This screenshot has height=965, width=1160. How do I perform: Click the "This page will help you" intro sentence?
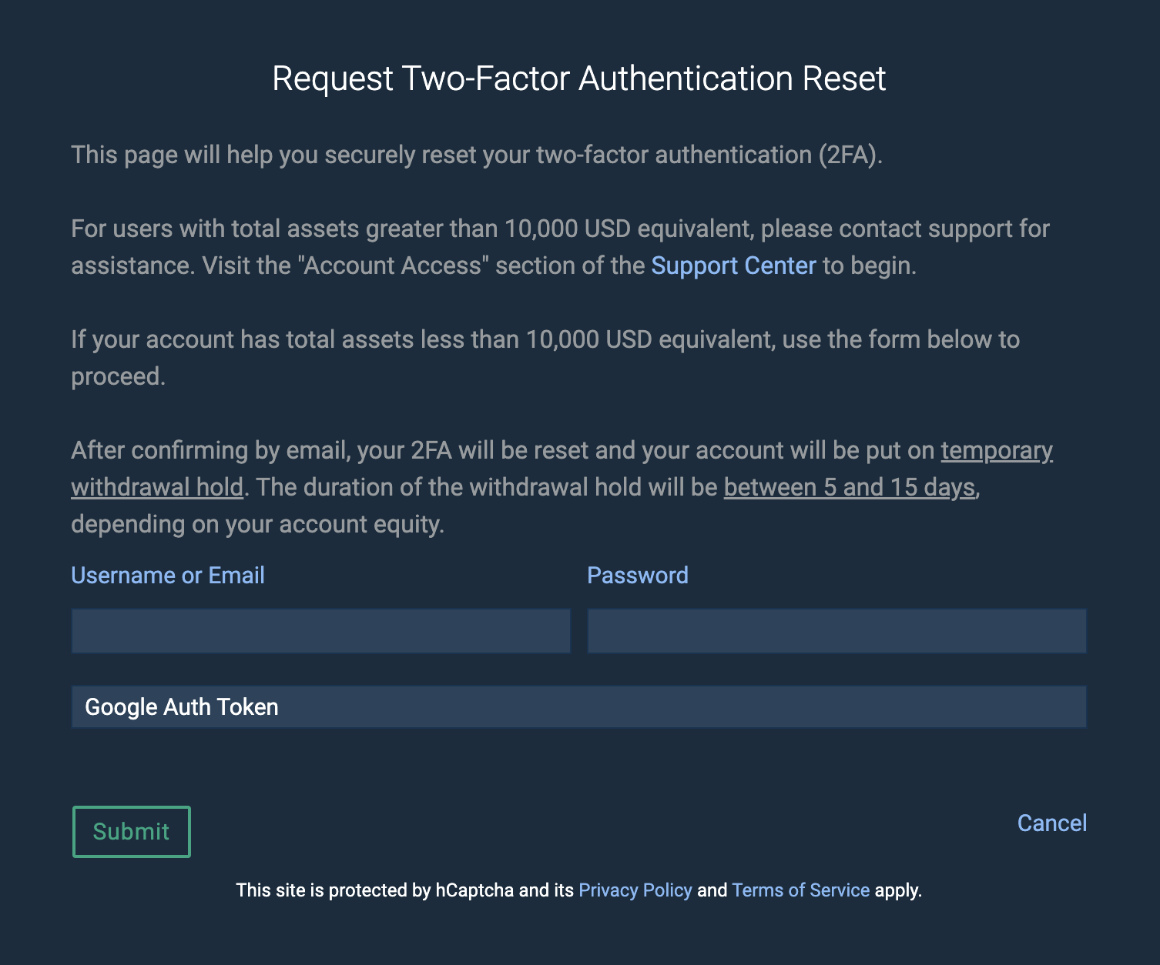[477, 155]
